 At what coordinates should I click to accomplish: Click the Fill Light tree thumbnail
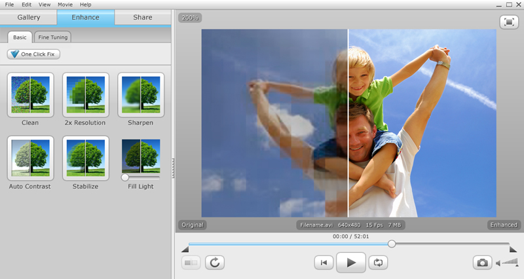click(141, 156)
